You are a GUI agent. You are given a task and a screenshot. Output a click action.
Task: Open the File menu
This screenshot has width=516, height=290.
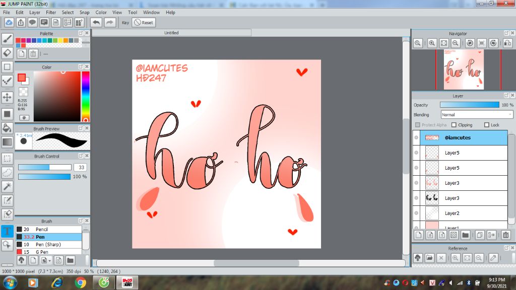(x=6, y=13)
